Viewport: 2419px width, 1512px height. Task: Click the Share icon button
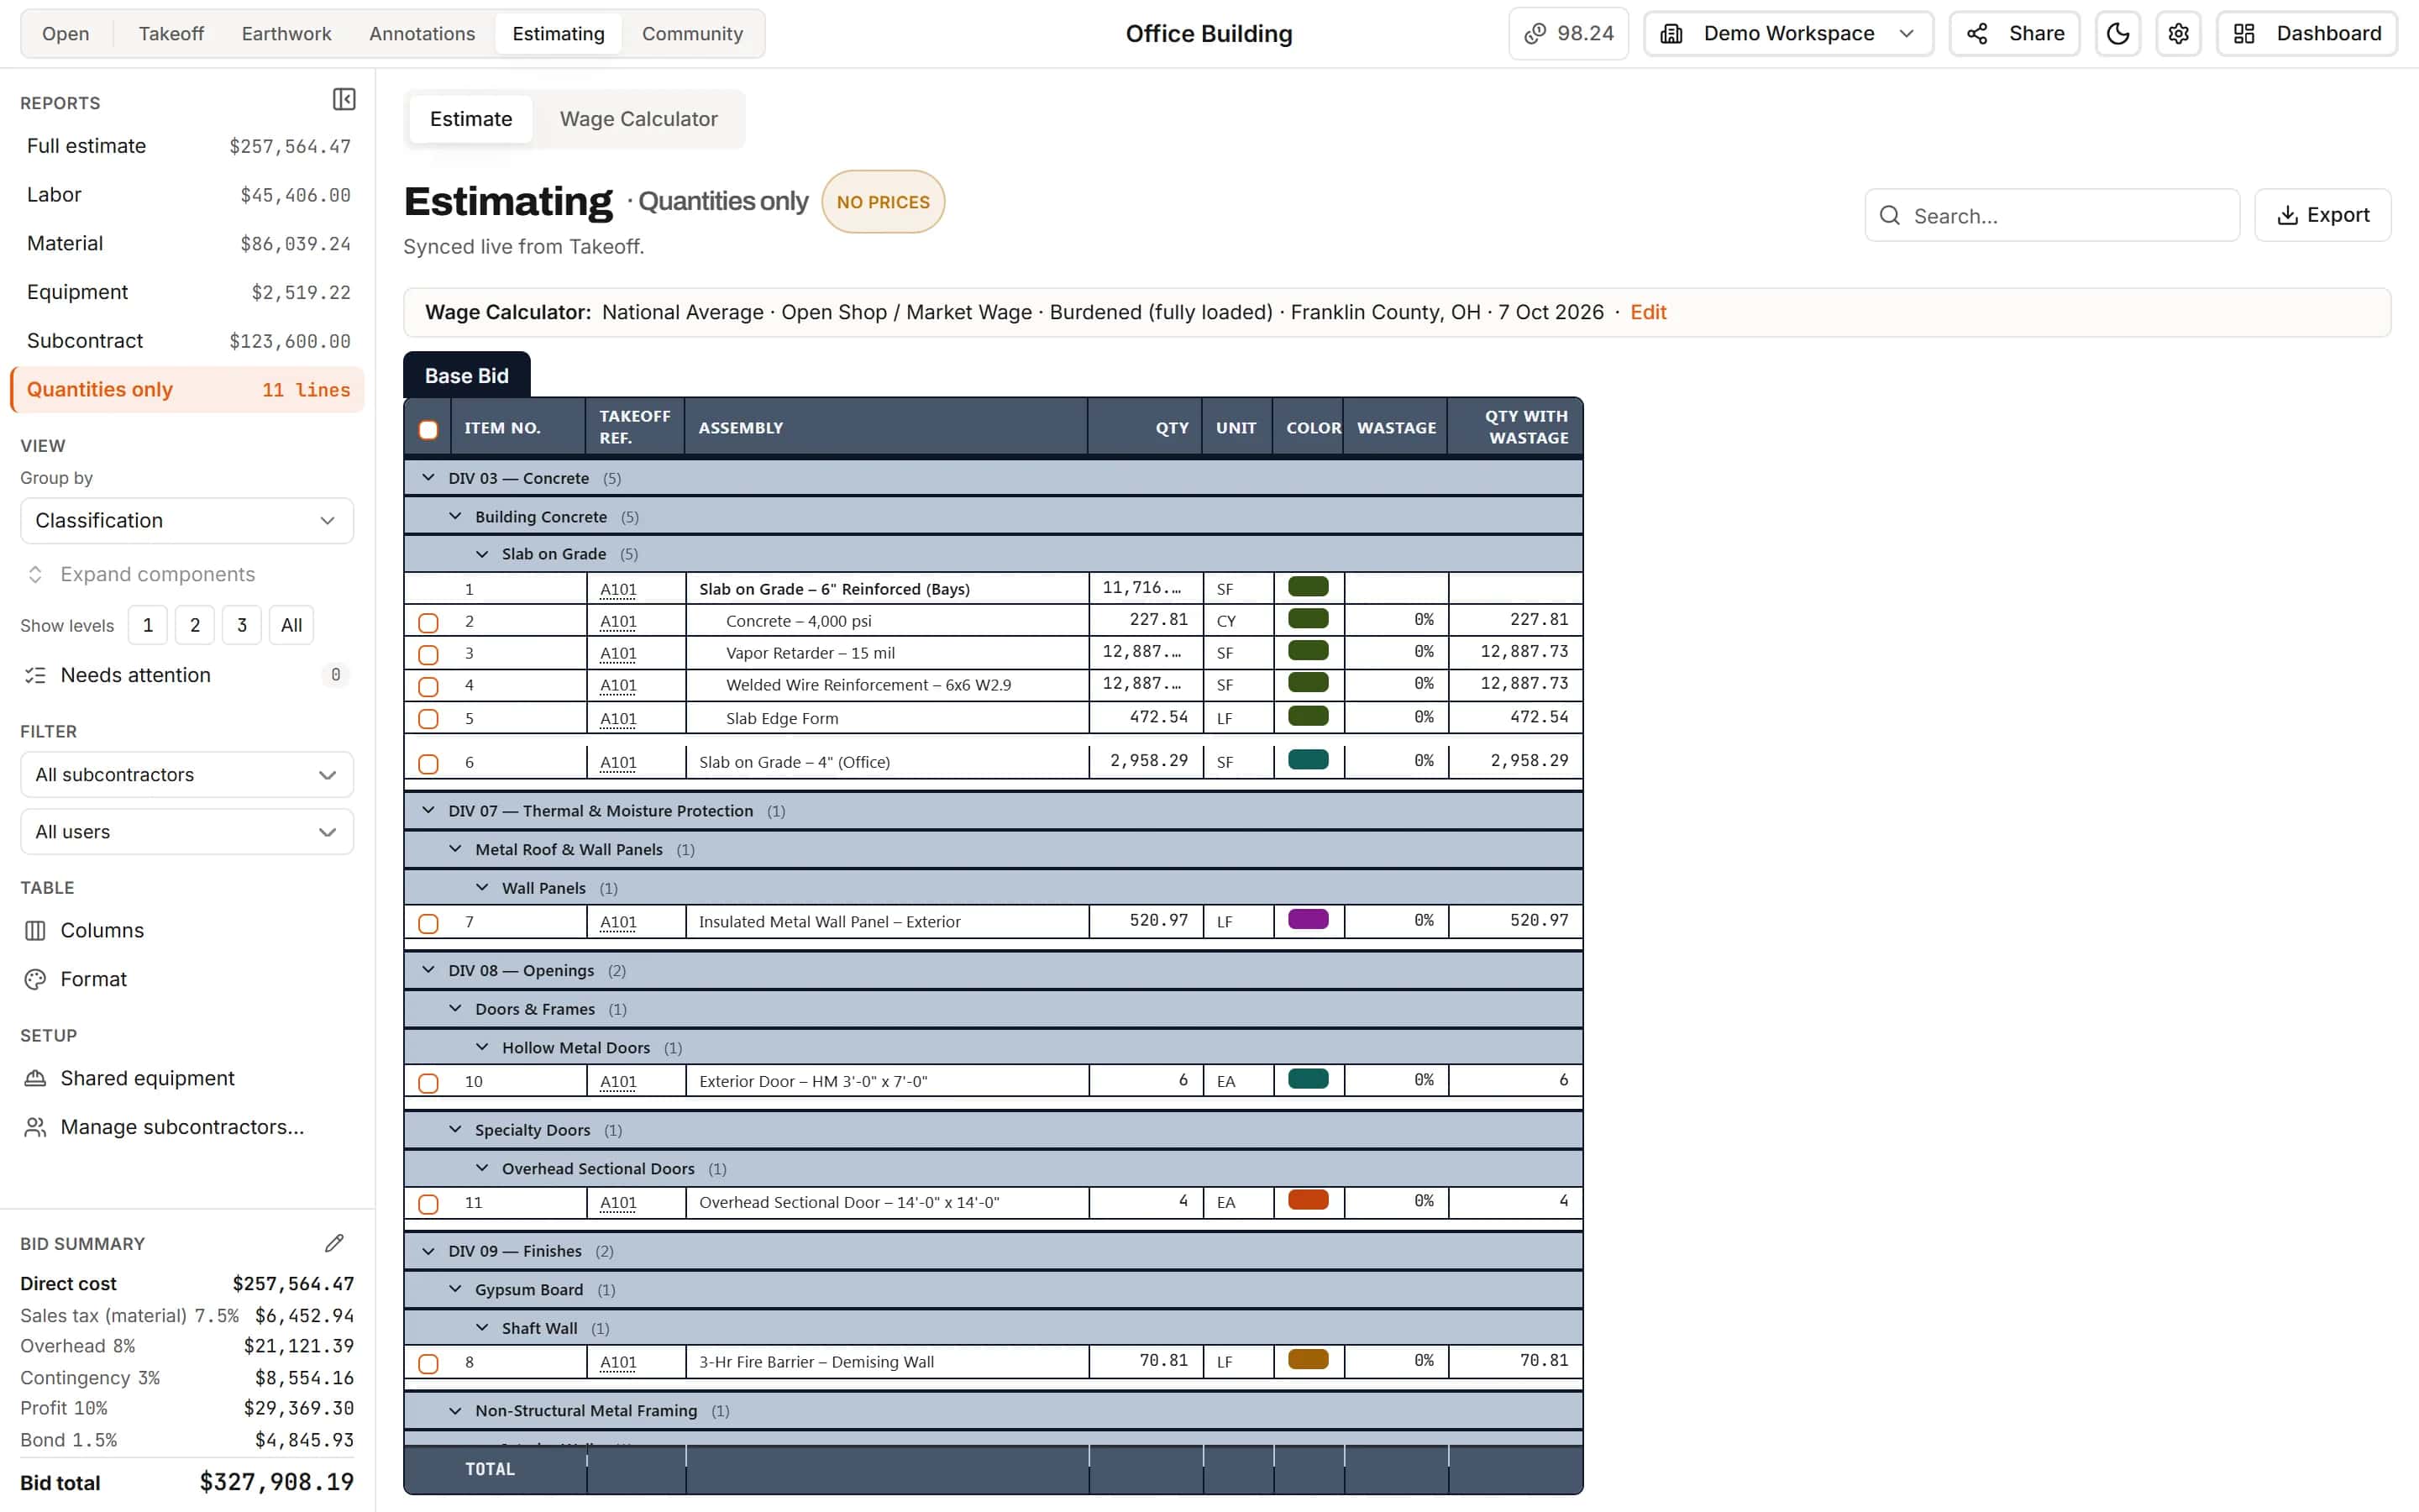[2014, 34]
